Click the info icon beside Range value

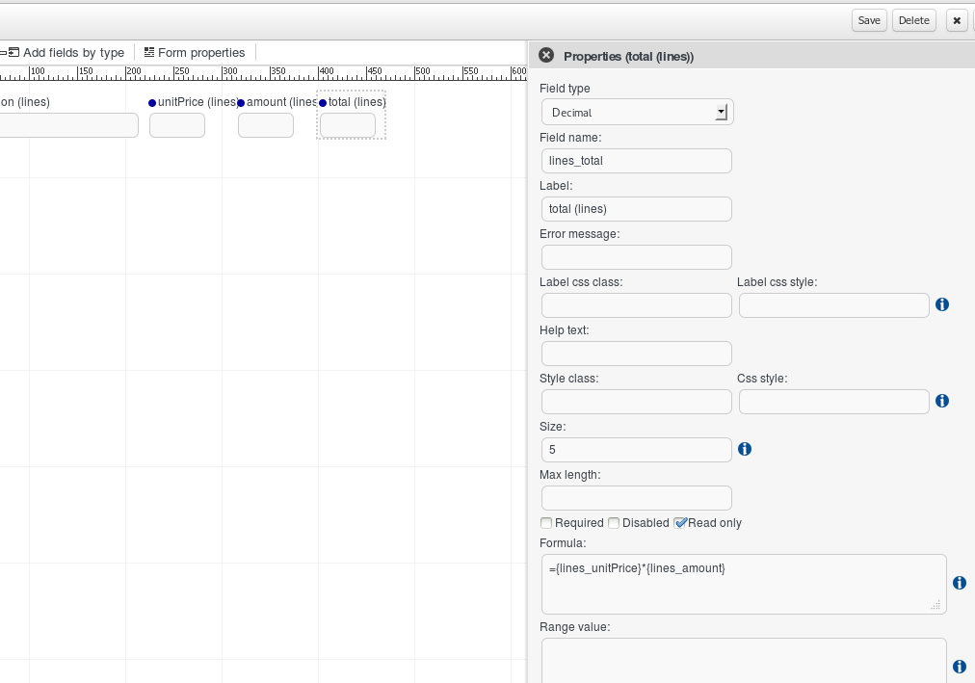(x=960, y=666)
